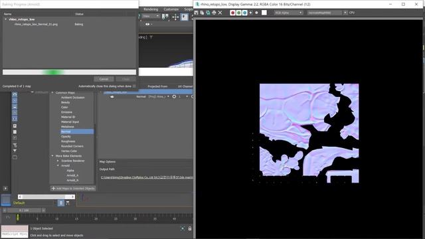Click the disabled Close button in baking dialog

click(126, 79)
